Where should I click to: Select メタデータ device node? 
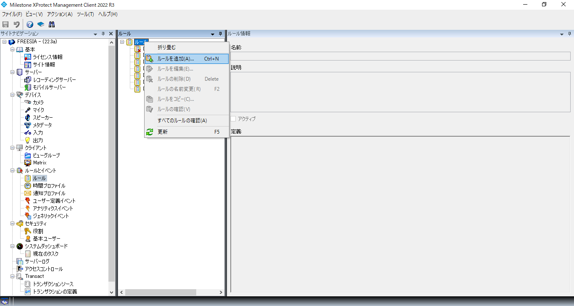tap(42, 125)
